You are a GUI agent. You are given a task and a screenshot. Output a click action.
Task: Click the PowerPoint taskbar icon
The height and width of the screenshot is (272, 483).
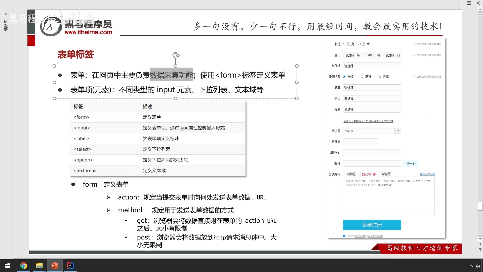55,266
